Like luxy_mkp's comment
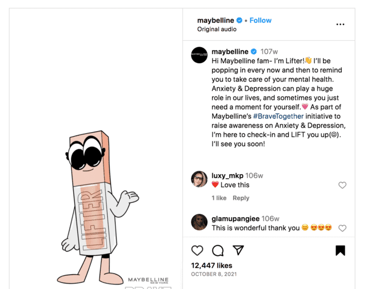 click(342, 185)
